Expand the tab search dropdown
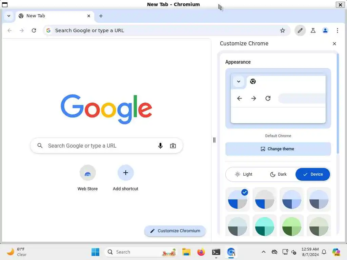Image resolution: width=347 pixels, height=260 pixels. (9, 16)
